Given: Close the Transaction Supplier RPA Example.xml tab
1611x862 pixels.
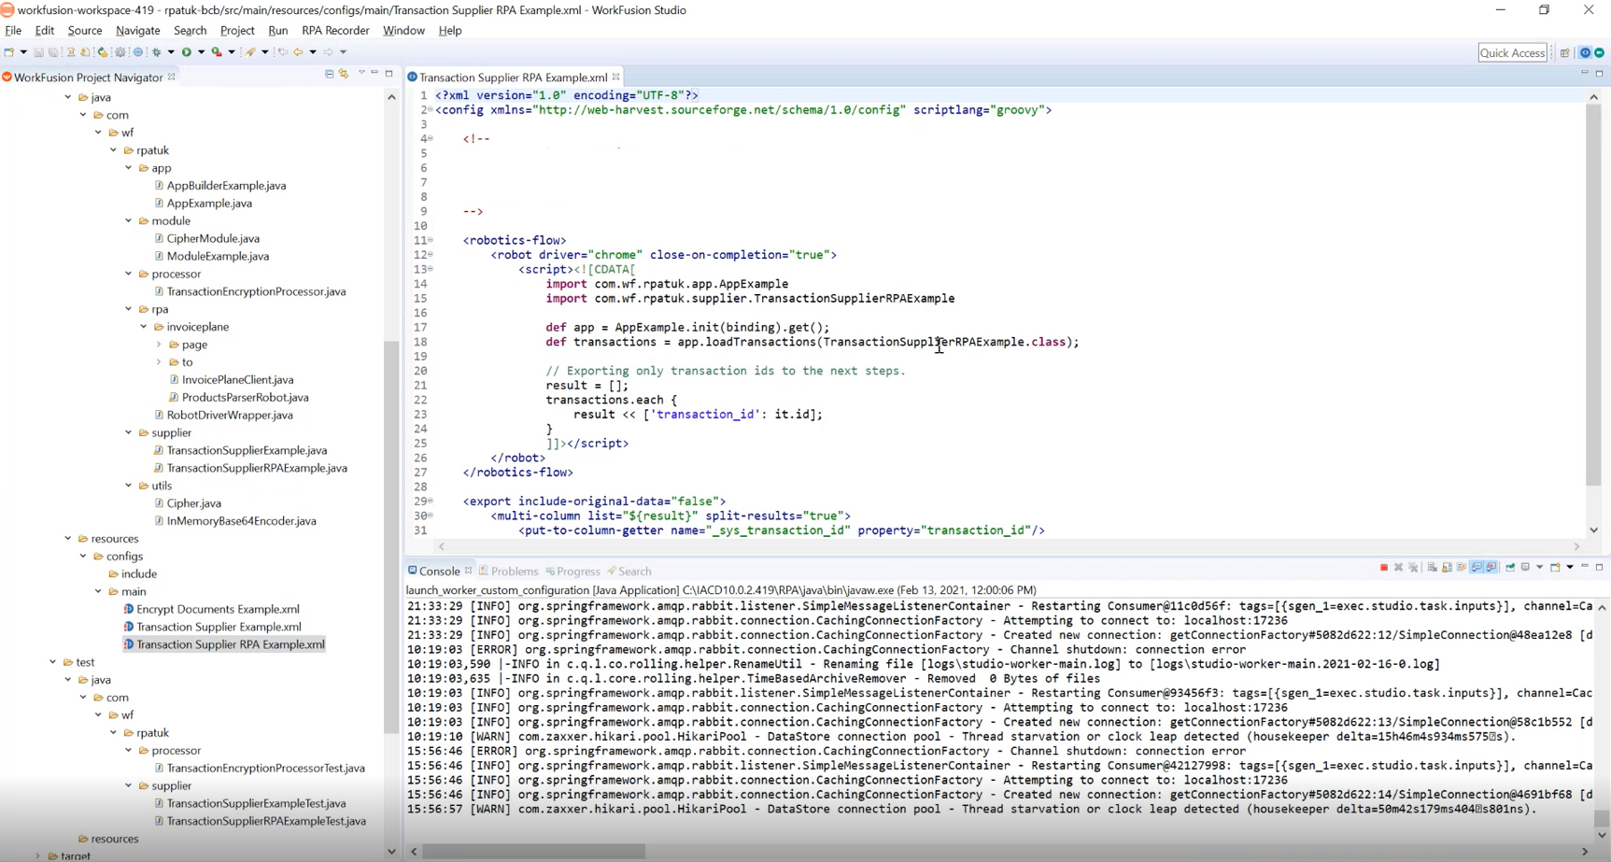Looking at the screenshot, I should point(615,77).
